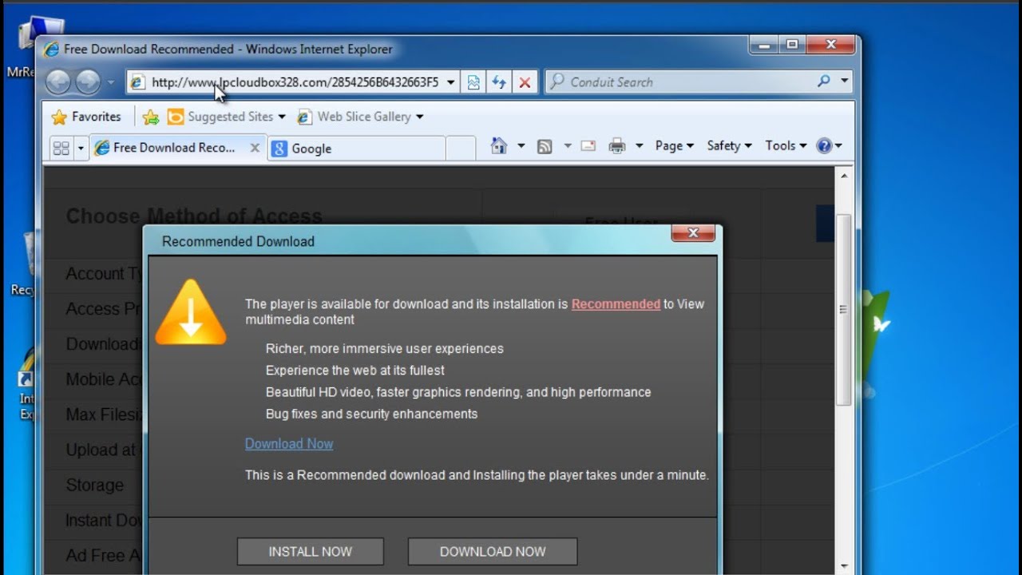
Task: Click the Read Mail envelope icon
Action: pyautogui.click(x=588, y=146)
